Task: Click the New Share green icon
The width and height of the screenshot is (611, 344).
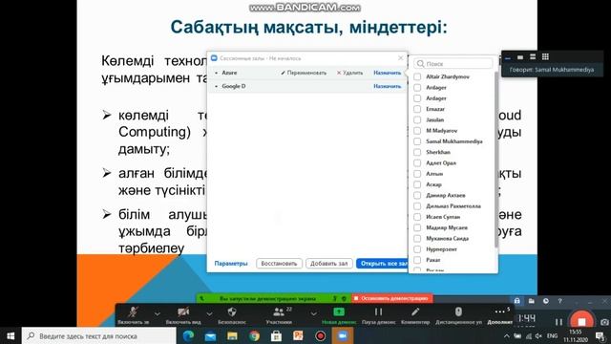Action: point(339,312)
